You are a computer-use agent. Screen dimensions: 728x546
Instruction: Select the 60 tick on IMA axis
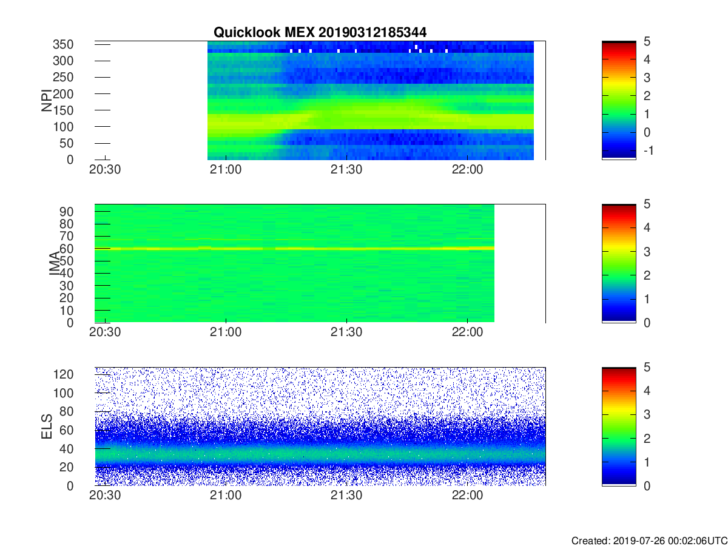pos(66,249)
